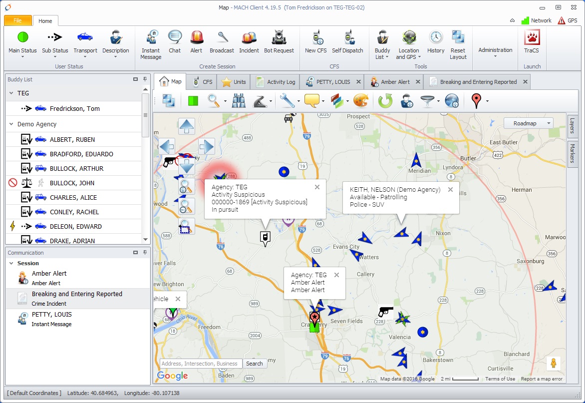Click the green square icon in map toolbar
Screen dimensions: 585x403
193,101
